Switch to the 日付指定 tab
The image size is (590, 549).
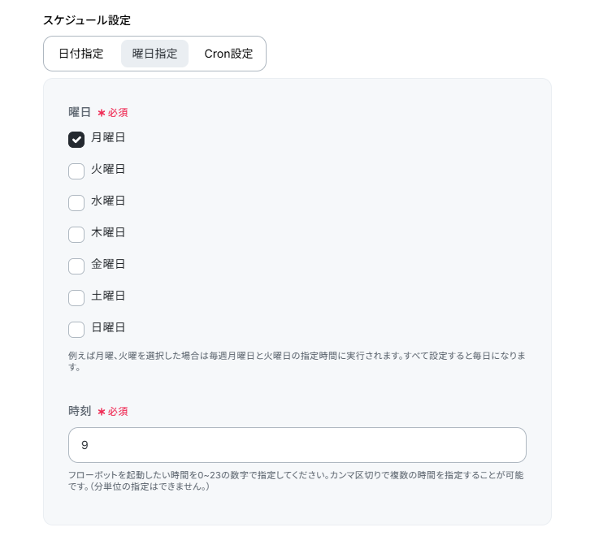pos(81,54)
